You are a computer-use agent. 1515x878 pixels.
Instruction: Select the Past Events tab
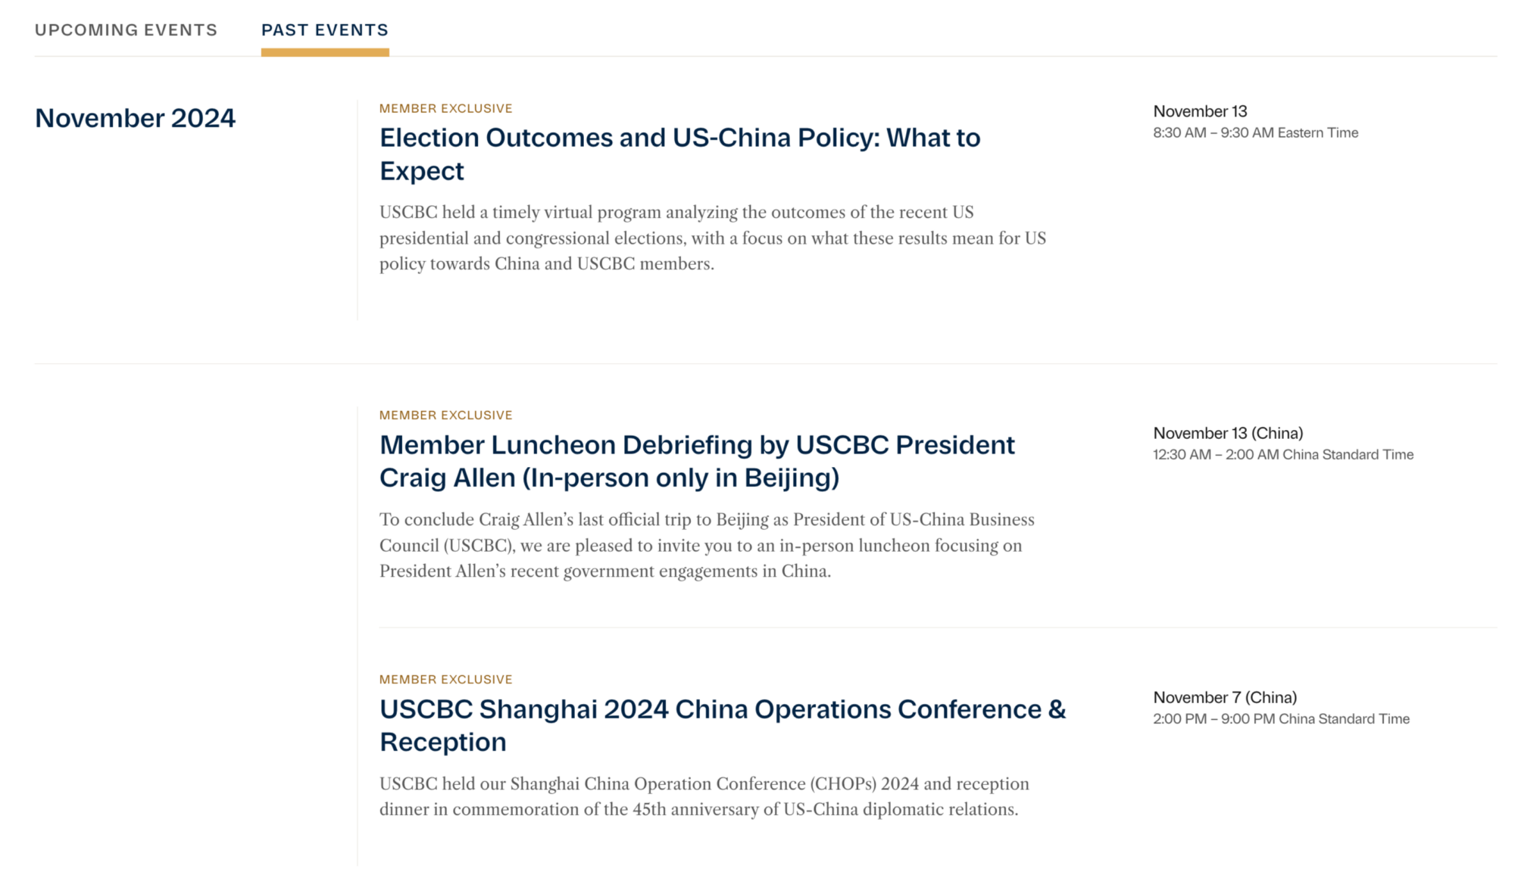[325, 30]
